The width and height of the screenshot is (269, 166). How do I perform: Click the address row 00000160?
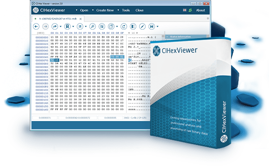coord(42,110)
